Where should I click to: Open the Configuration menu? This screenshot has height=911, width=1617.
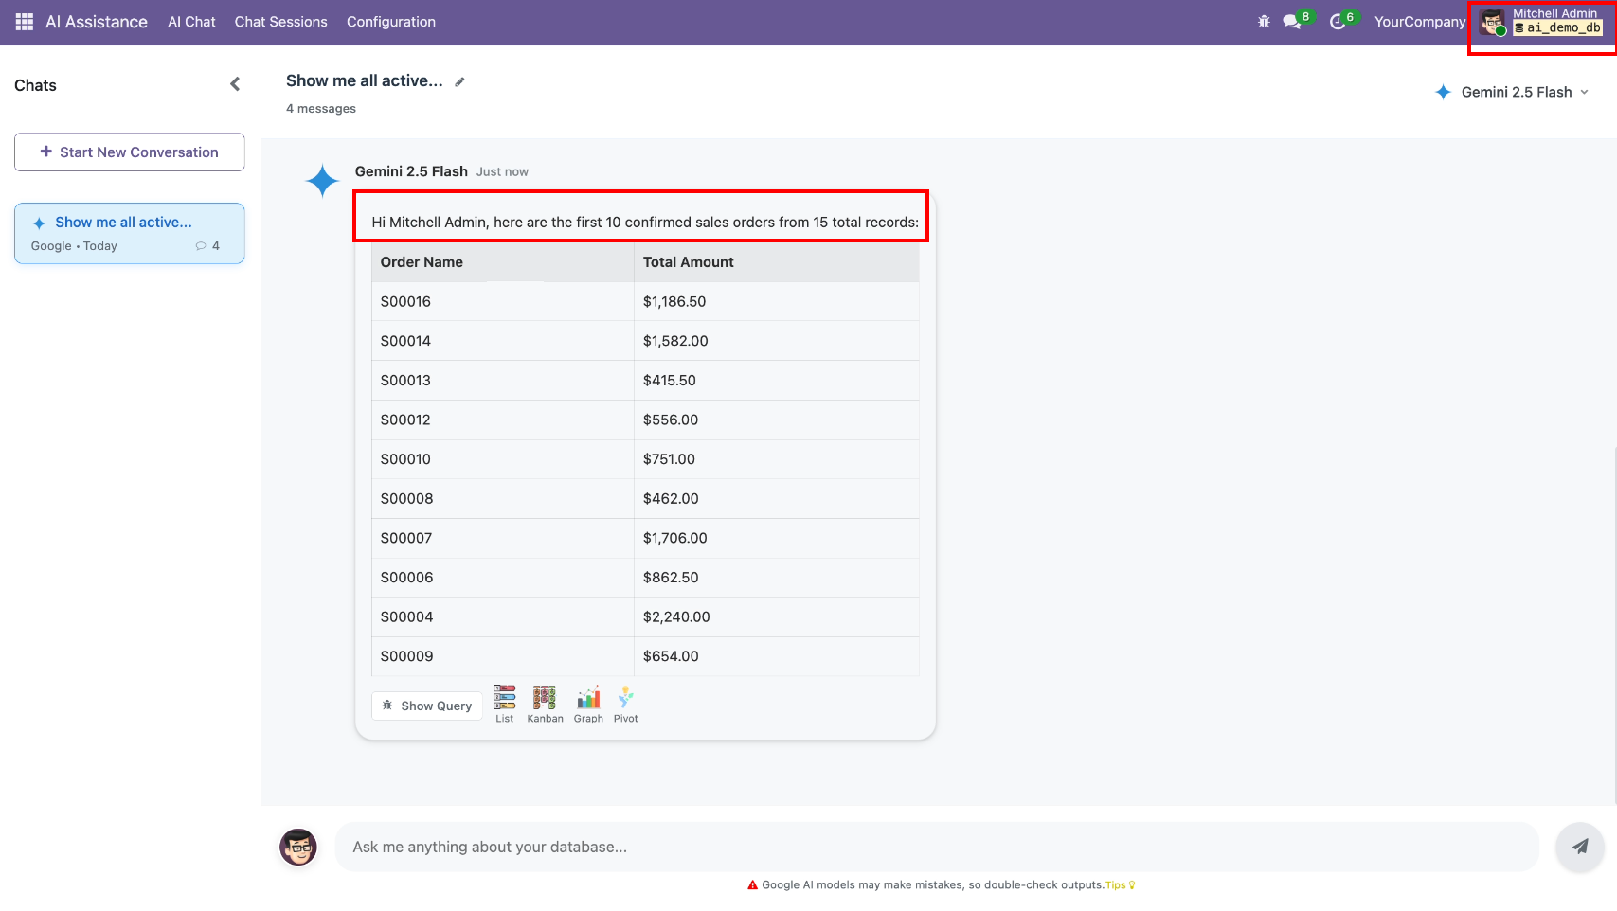[x=391, y=22]
